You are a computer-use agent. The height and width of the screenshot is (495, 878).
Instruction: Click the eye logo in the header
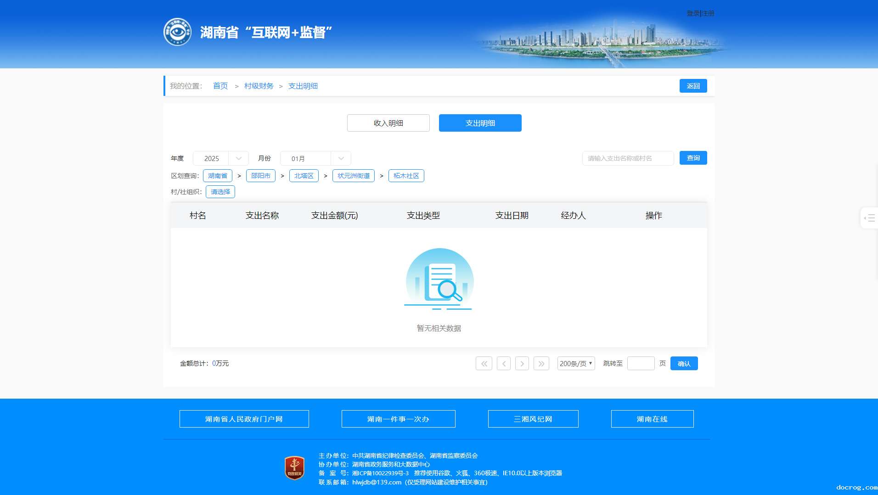pyautogui.click(x=177, y=32)
